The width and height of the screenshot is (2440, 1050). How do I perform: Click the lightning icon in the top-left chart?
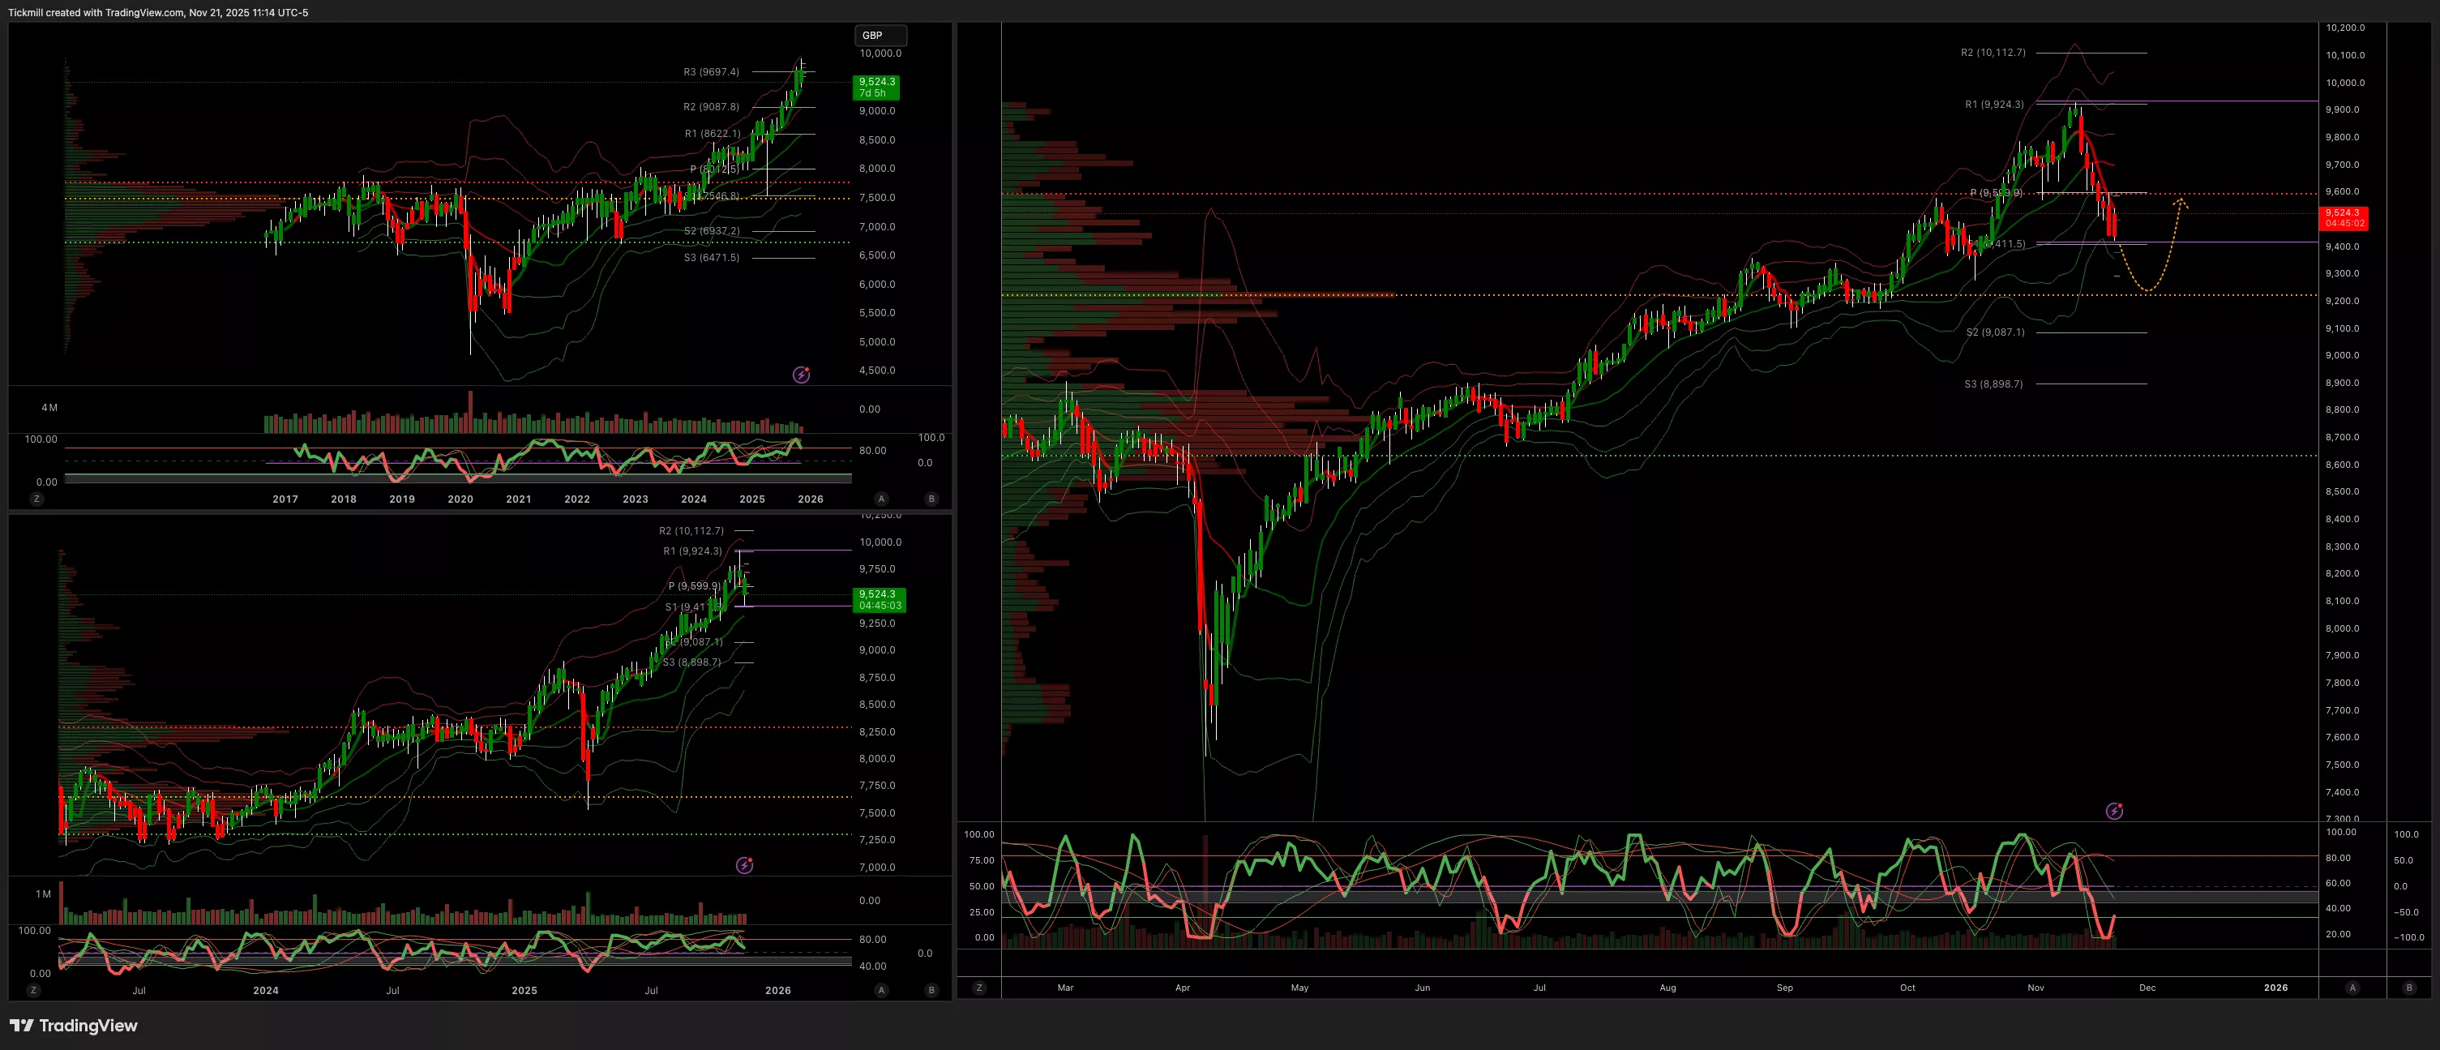click(x=802, y=375)
